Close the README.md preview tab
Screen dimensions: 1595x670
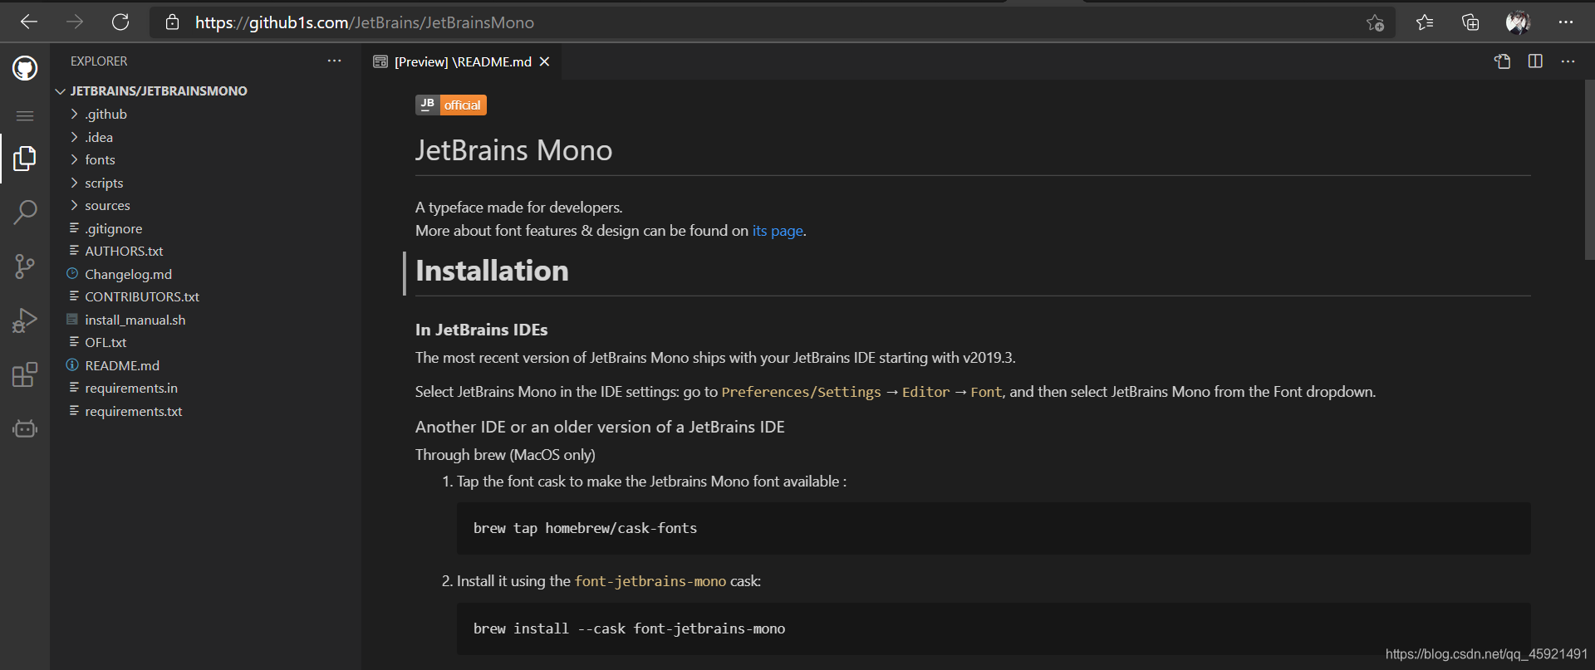click(545, 61)
